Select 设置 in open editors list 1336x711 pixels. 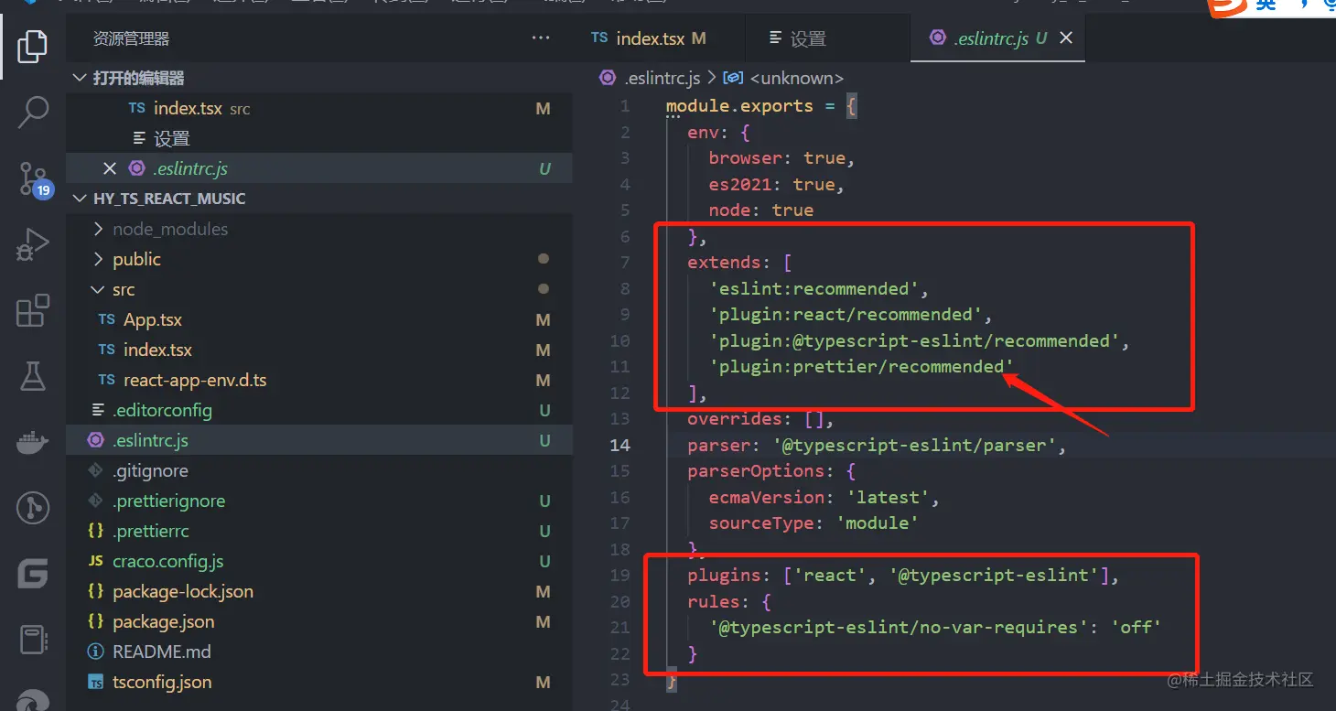[x=319, y=138]
